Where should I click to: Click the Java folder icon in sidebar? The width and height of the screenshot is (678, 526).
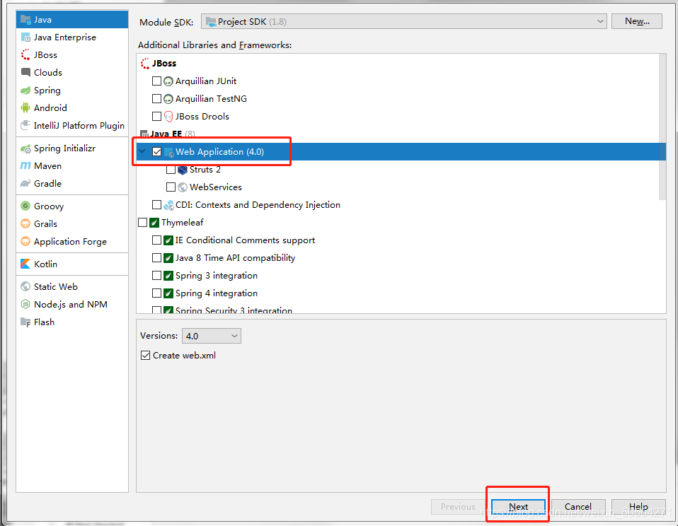(x=25, y=19)
